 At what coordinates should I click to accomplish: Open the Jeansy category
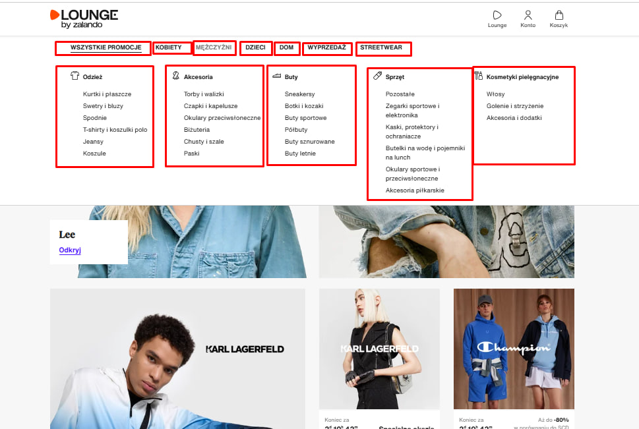93,142
